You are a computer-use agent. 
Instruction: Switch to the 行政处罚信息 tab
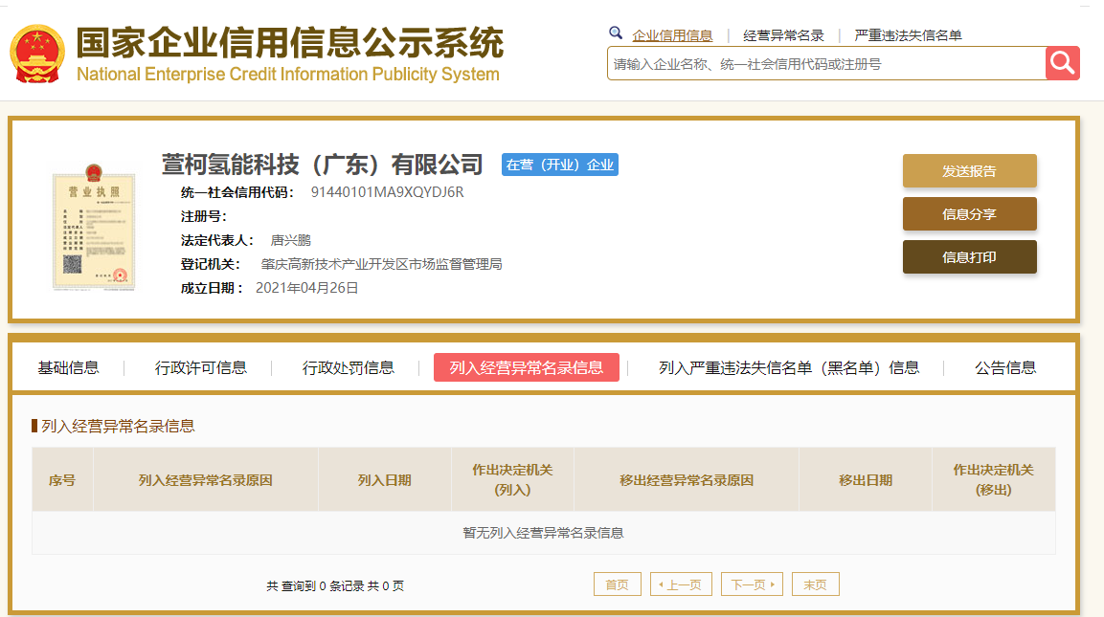348,368
